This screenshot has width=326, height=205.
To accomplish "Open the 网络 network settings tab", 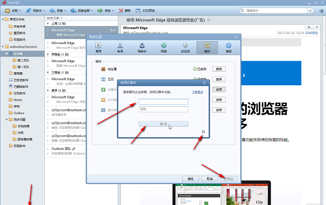I will [164, 48].
